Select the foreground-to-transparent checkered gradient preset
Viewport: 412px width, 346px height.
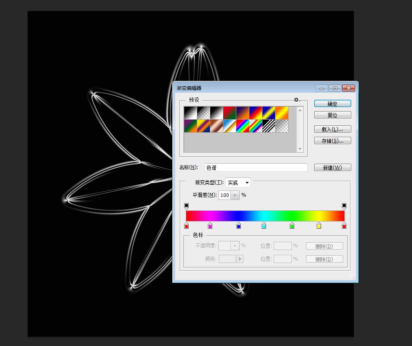click(204, 113)
